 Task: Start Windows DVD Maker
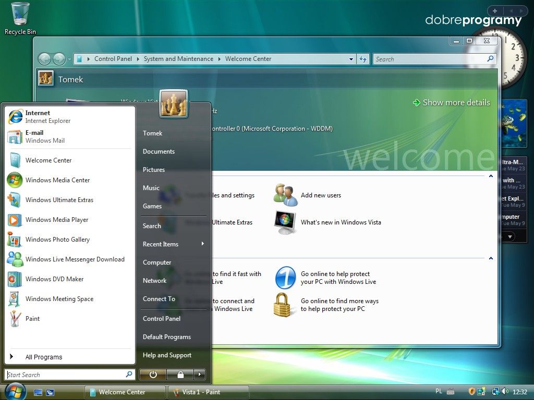coord(54,279)
